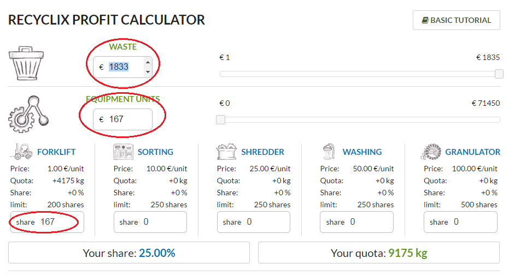The width and height of the screenshot is (509, 276).
Task: Increase waste value with up stepper arrow
Action: pyautogui.click(x=147, y=62)
